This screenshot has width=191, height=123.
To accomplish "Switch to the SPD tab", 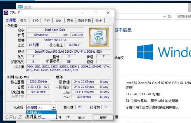I will tap(58, 21).
